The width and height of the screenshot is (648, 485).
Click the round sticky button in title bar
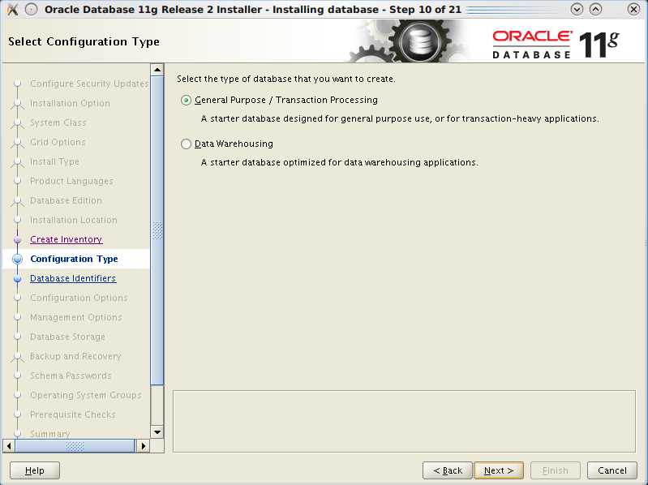pos(31,9)
